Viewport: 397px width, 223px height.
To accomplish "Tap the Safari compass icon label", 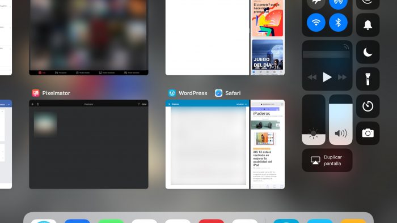I will [218, 93].
